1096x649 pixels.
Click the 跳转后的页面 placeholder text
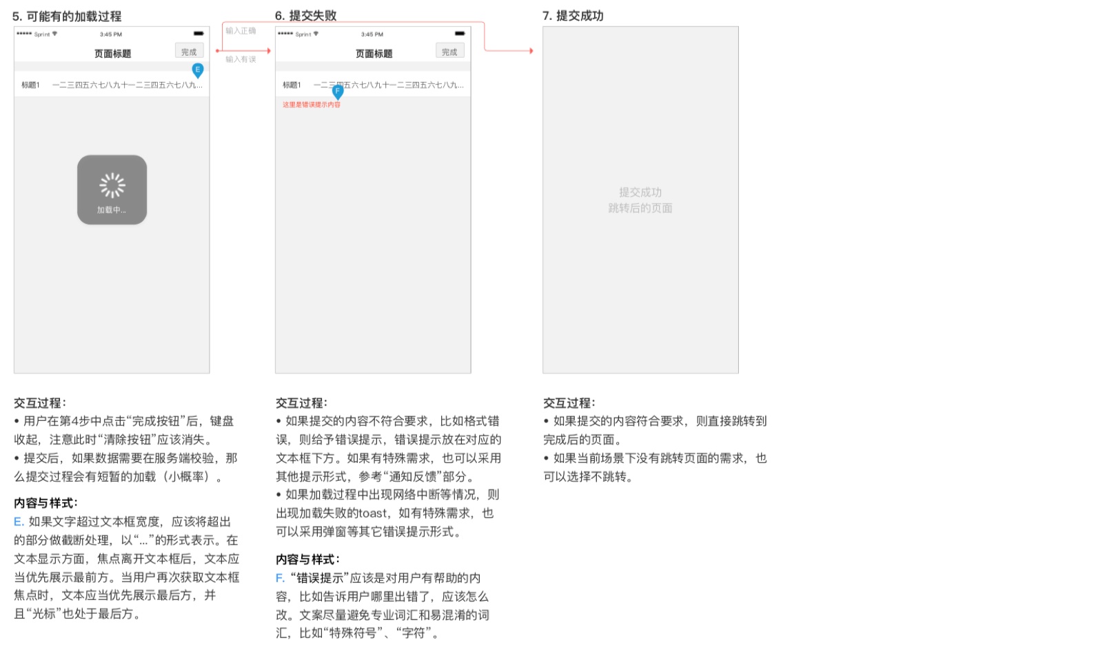coord(640,208)
